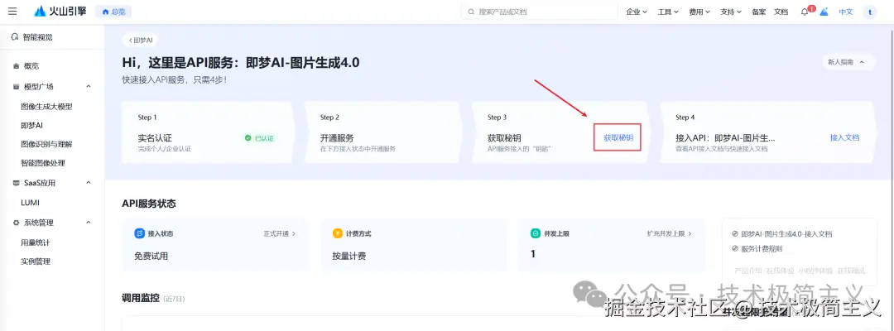The width and height of the screenshot is (894, 331).
Task: Select 即梦AI in the sidebar
Action: [32, 125]
